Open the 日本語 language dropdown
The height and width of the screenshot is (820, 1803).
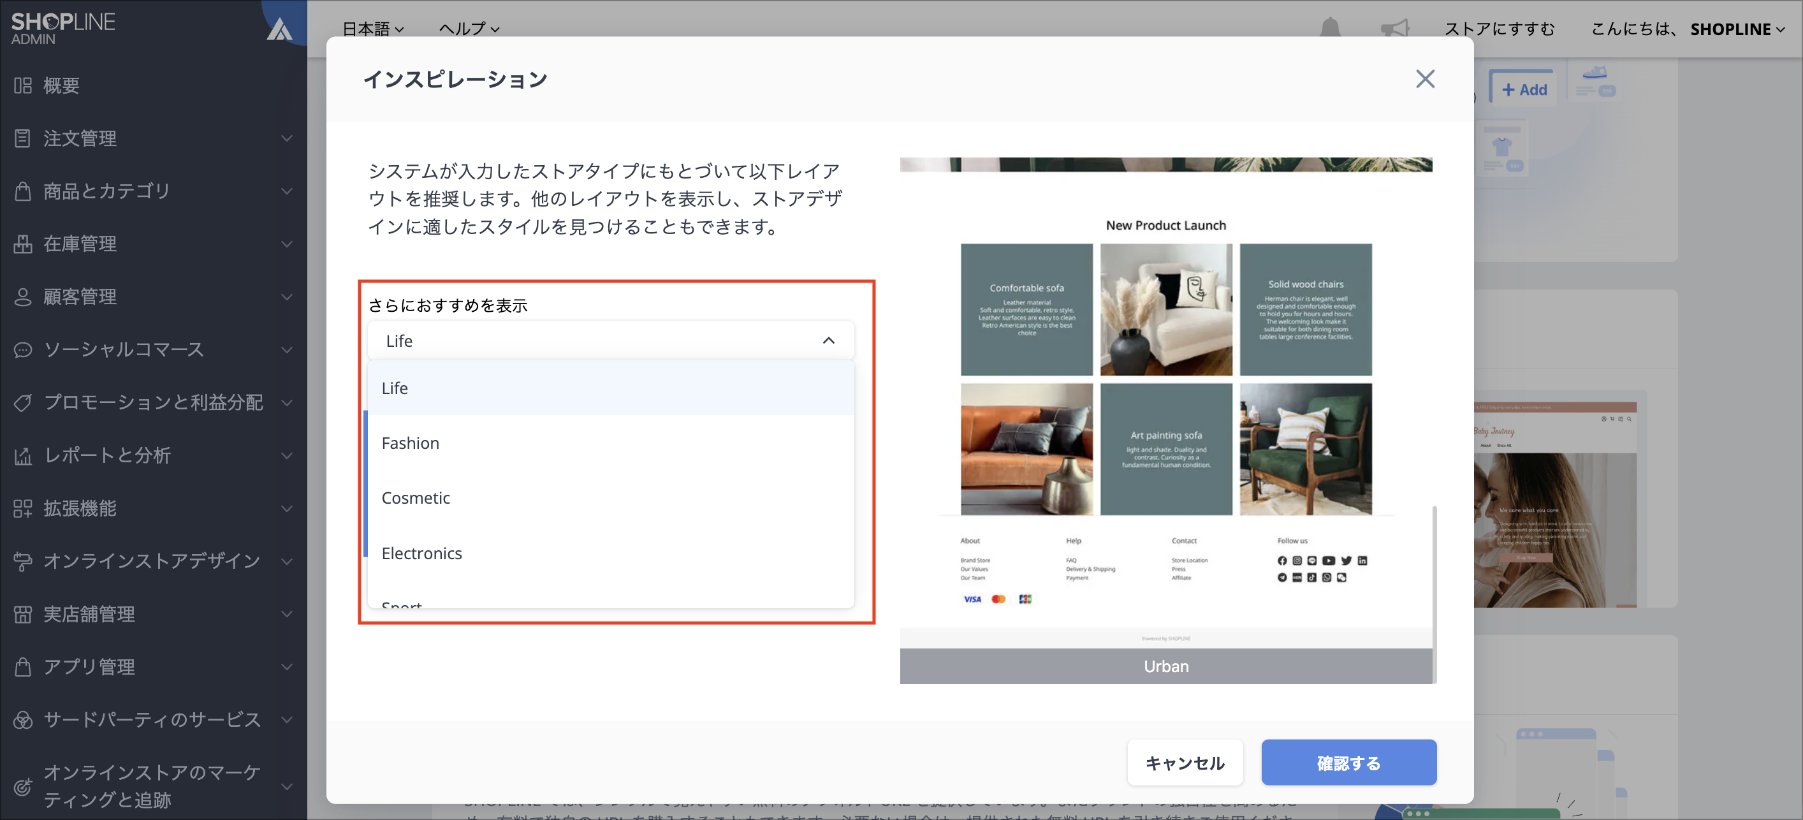pos(373,29)
